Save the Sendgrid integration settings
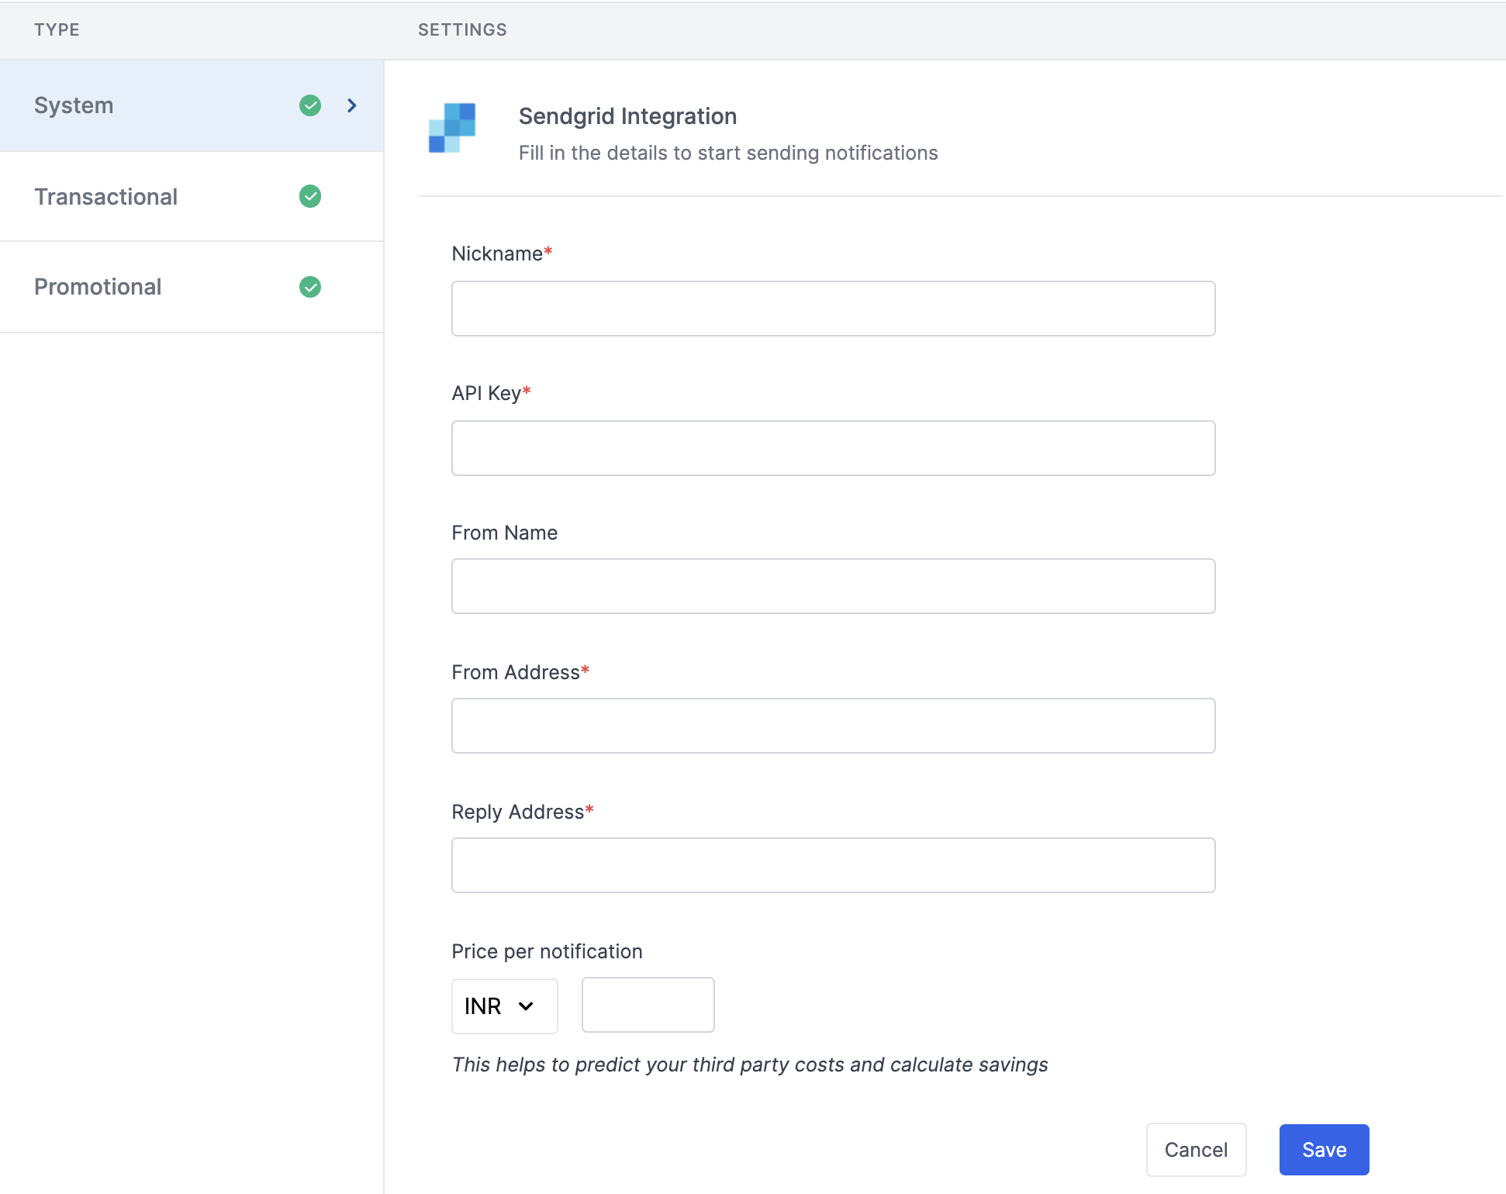The width and height of the screenshot is (1506, 1194). pos(1324,1149)
